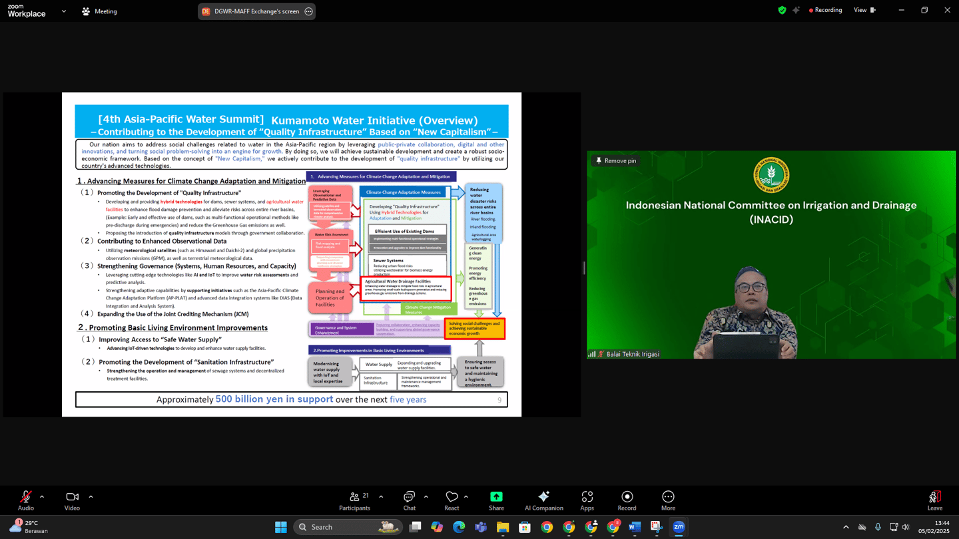Open network settings from system tray
The width and height of the screenshot is (959, 539).
pos(894,527)
